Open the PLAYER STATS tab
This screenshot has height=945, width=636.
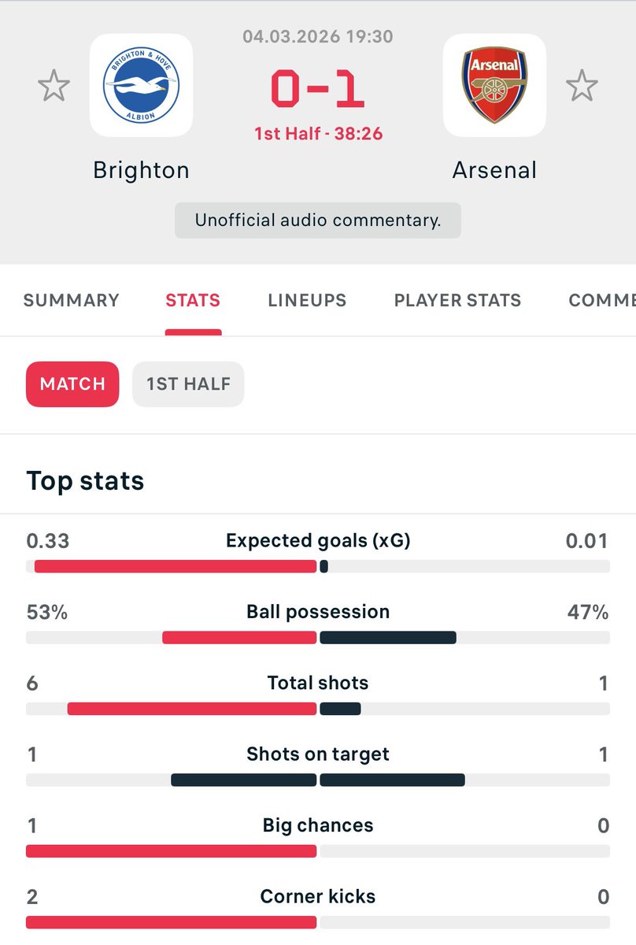(457, 300)
